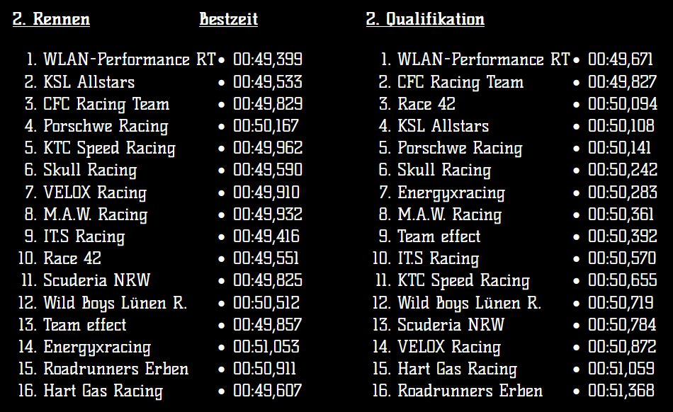Select the qualification time 00:49,671
673x412 pixels.
621,60
